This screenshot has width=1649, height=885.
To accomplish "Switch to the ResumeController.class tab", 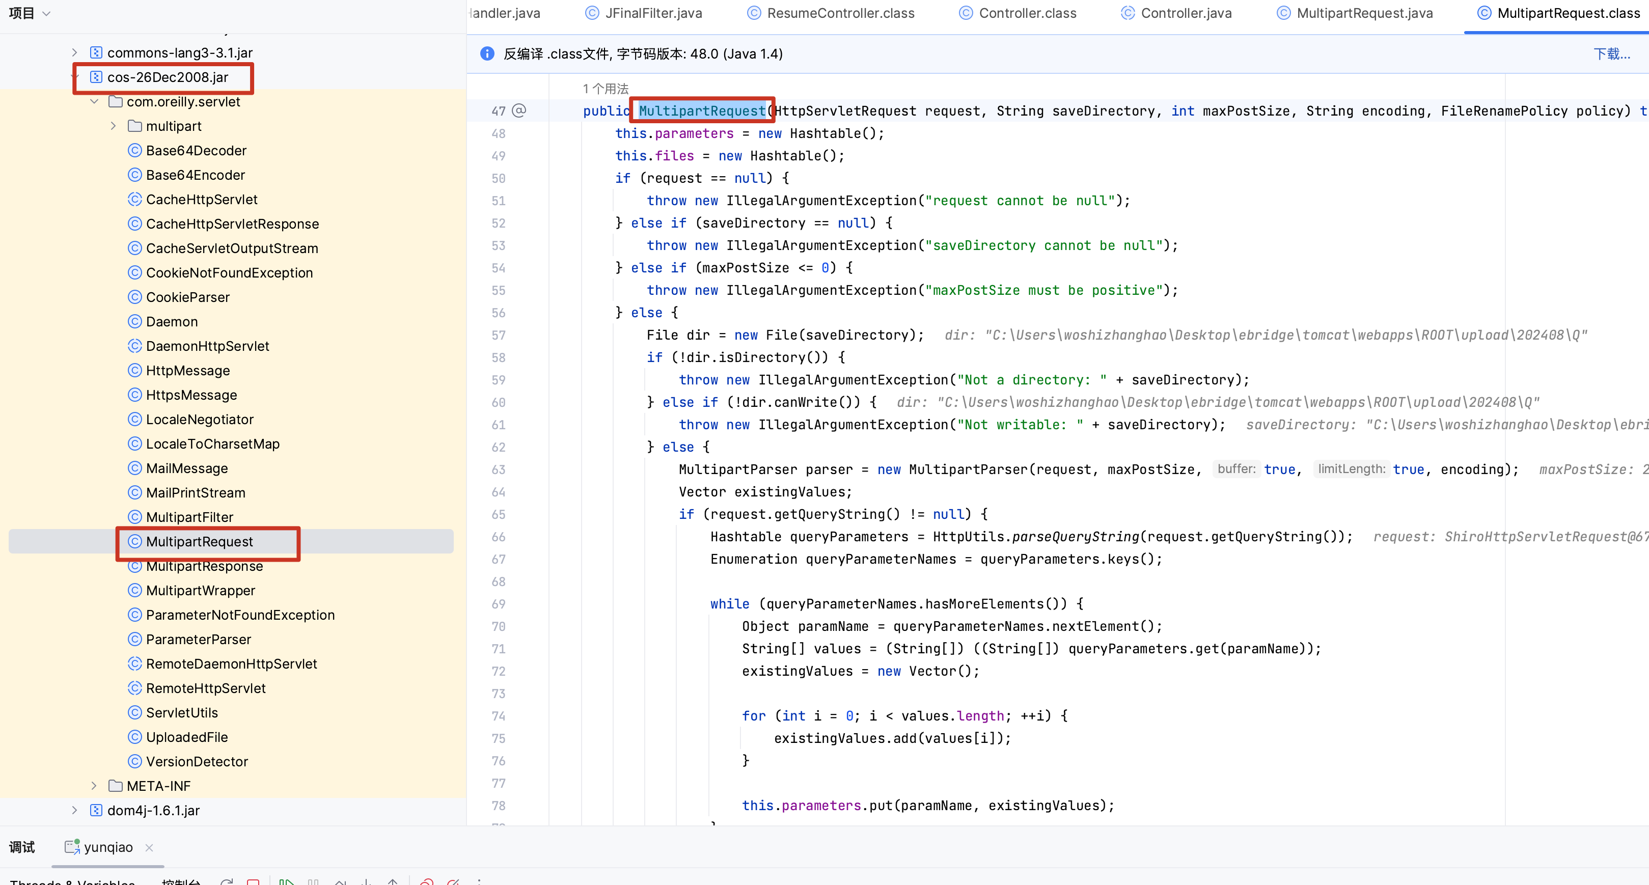I will coord(840,13).
